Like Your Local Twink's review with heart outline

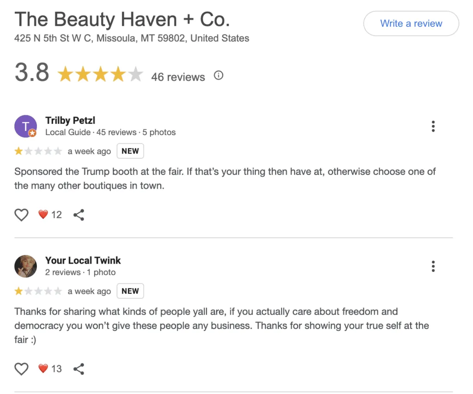(21, 369)
